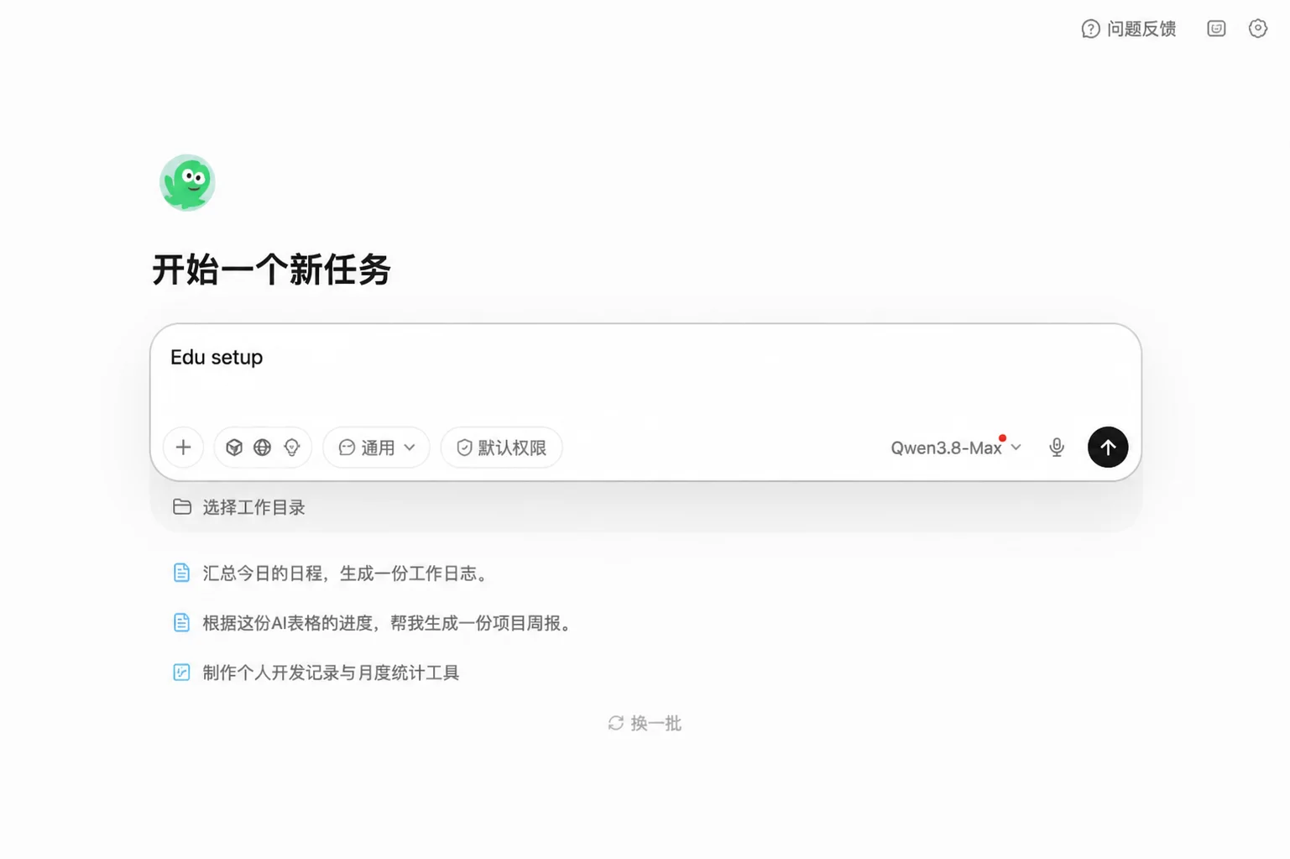
Task: Select suggestion 制作个人开发记录与月度统计工具
Action: (x=316, y=673)
